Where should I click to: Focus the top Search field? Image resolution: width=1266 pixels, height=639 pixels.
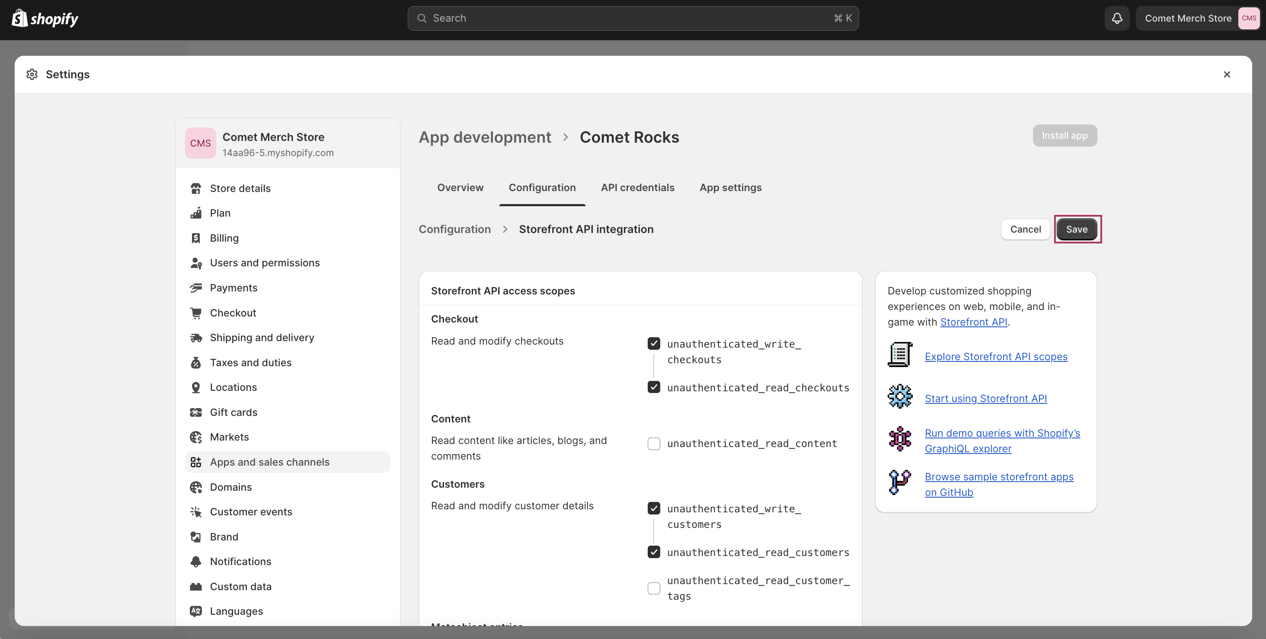click(633, 18)
